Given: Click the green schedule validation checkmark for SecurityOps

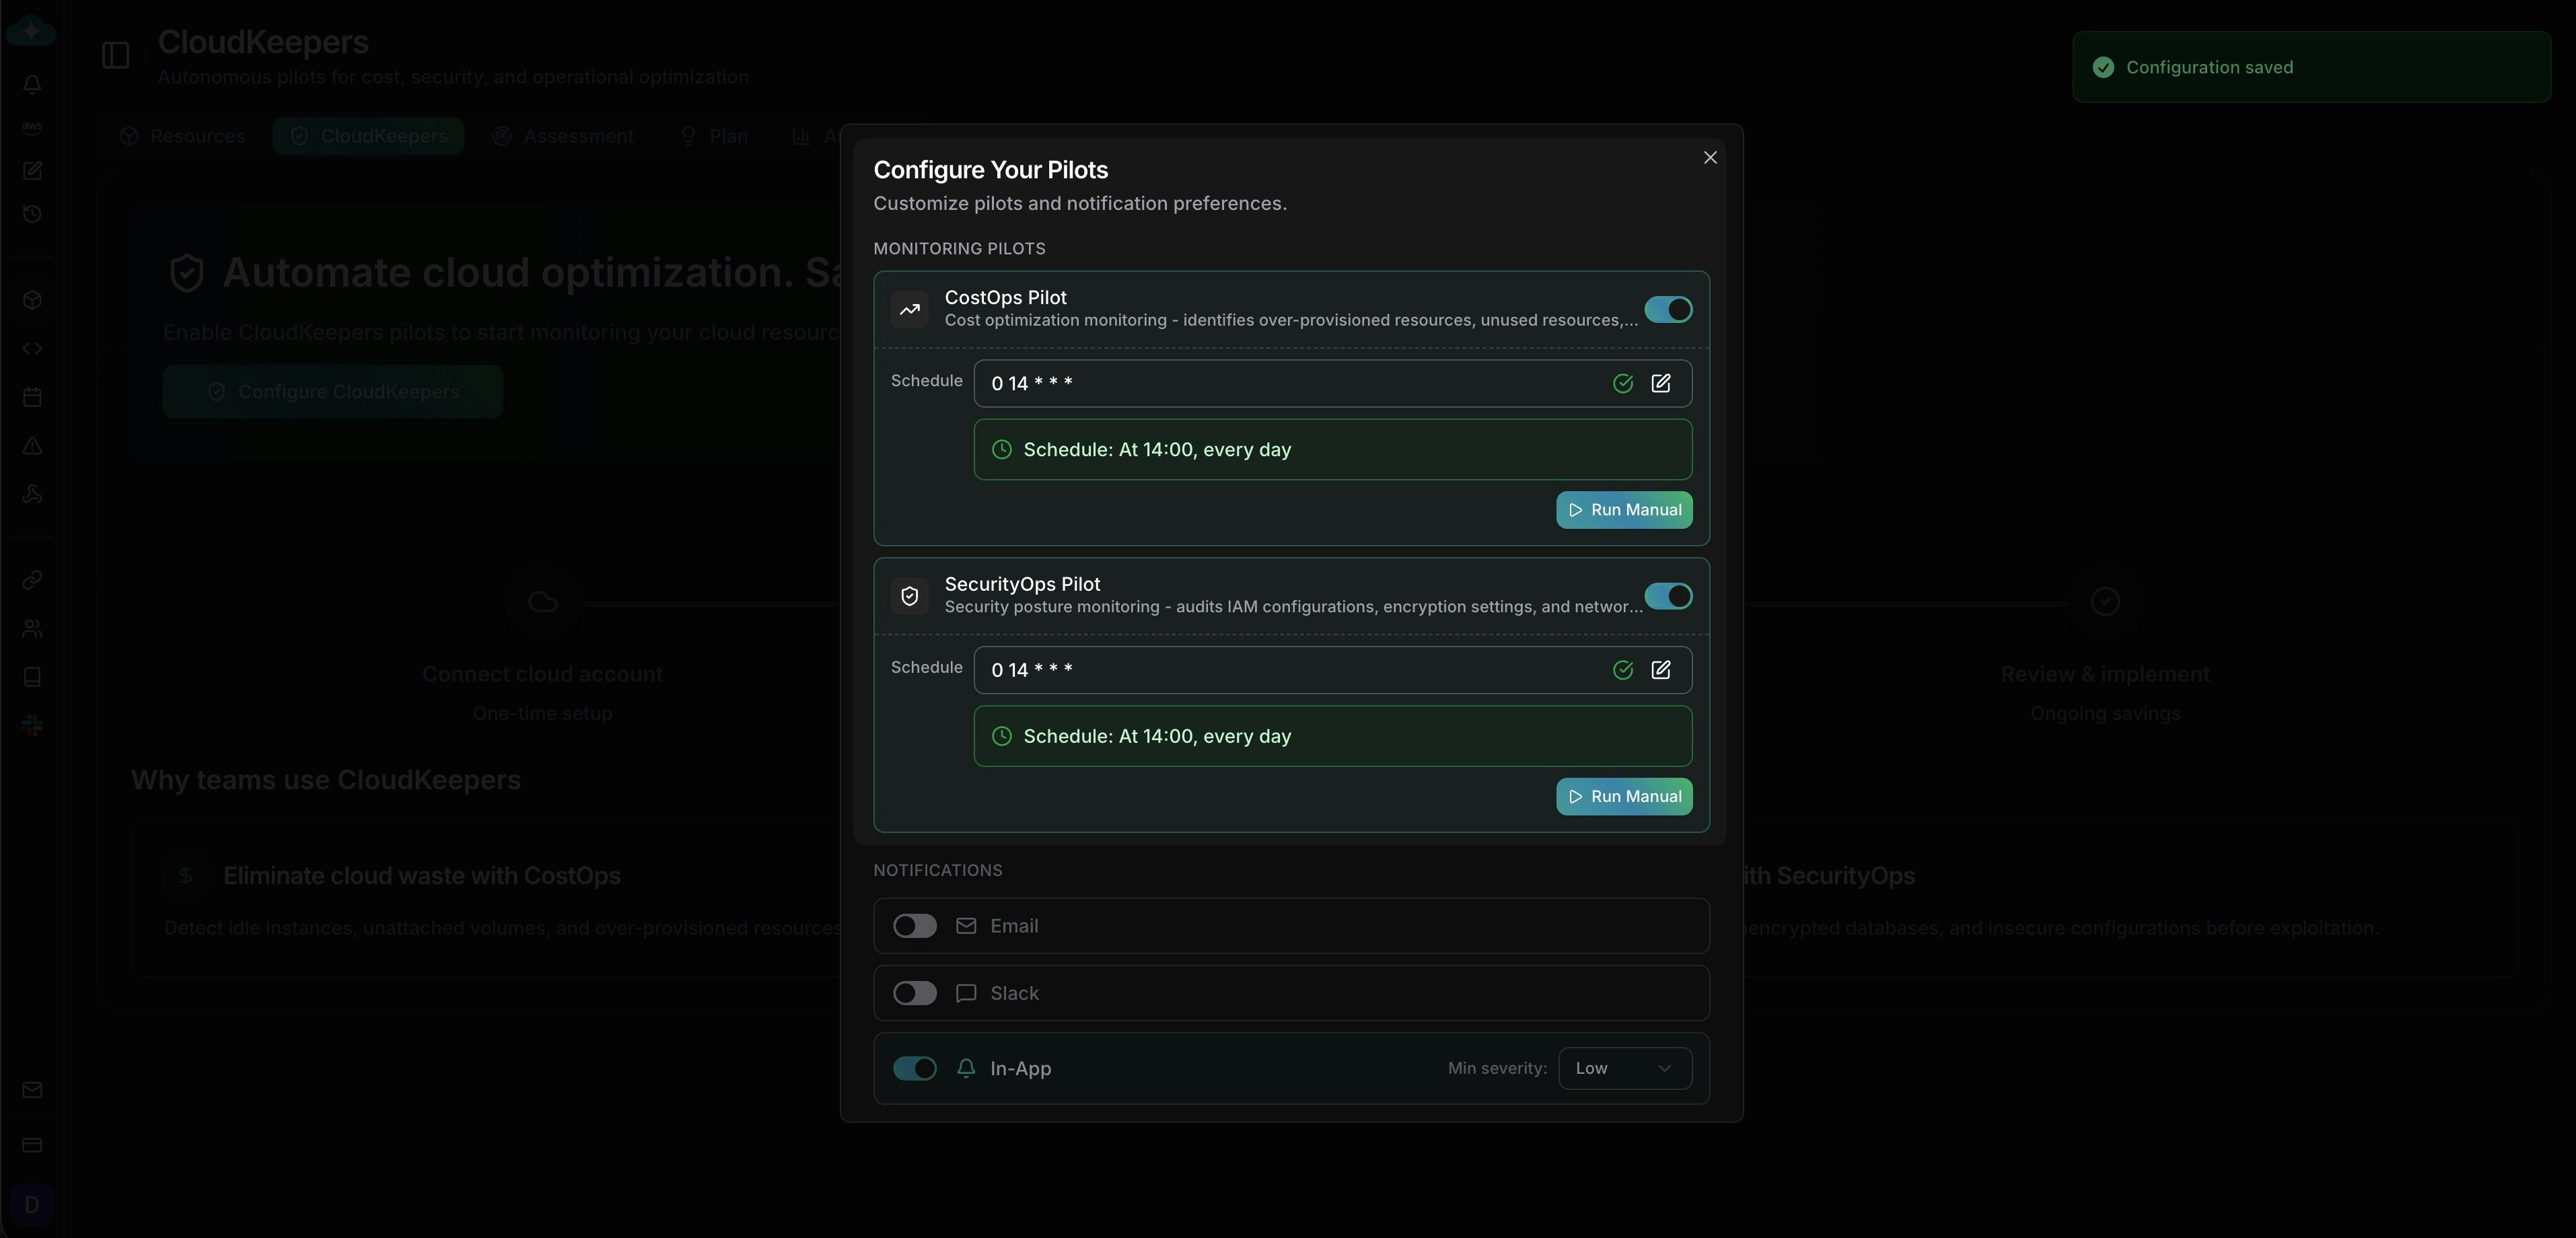Looking at the screenshot, I should click(x=1621, y=670).
